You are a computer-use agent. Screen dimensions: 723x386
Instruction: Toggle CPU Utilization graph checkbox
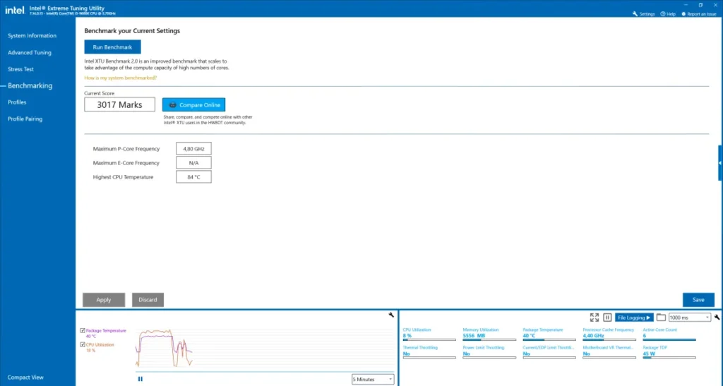coord(83,344)
